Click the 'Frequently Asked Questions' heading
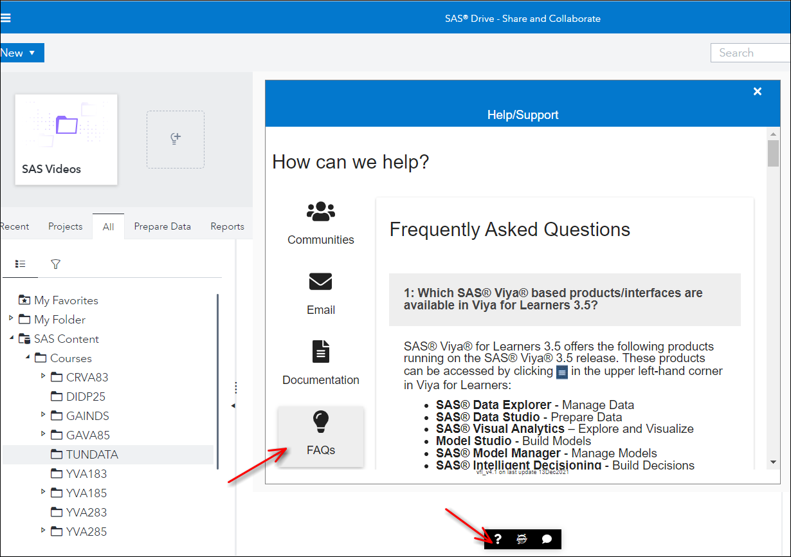 510,230
